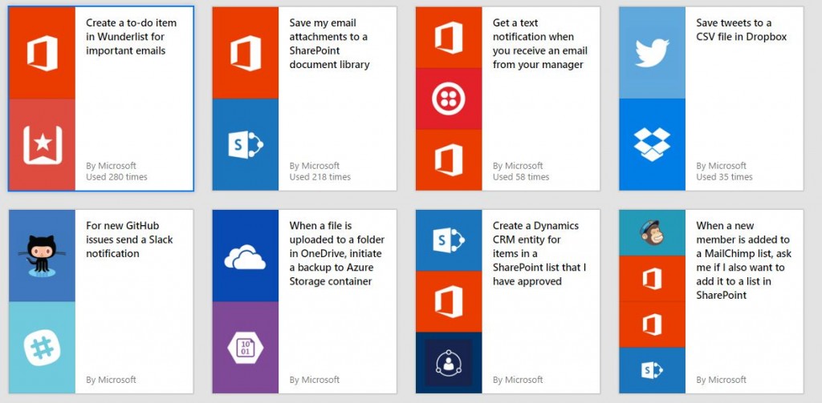Open "Create a to-do item in Wunderlist" template
The width and height of the screenshot is (822, 403).
(132, 37)
